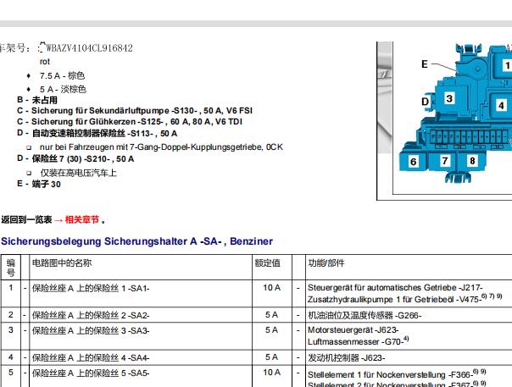Click the line '保险丝 7 (30) -S210-, 50 A'
The height and width of the screenshot is (387, 512).
[x=75, y=159]
